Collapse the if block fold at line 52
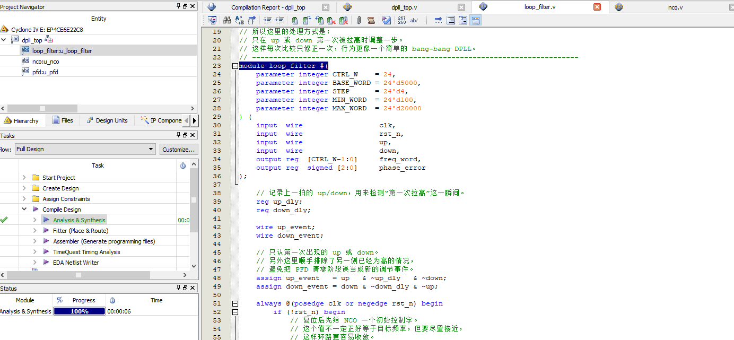The height and width of the screenshot is (340, 734). tap(235, 312)
